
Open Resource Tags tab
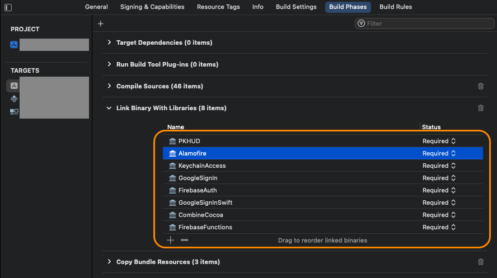tap(218, 7)
